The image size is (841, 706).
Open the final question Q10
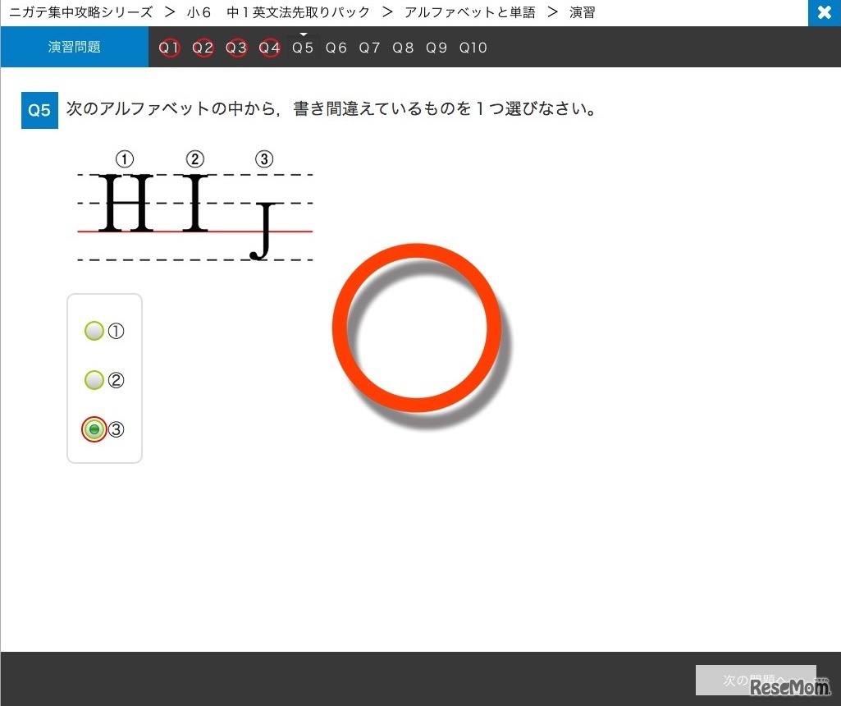(x=473, y=48)
